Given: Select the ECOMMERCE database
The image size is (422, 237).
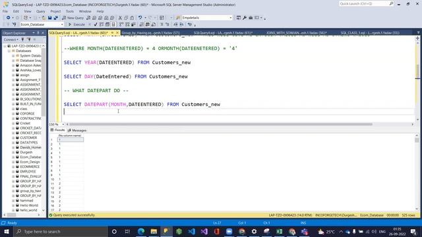Looking at the screenshot, I should pyautogui.click(x=30, y=167).
